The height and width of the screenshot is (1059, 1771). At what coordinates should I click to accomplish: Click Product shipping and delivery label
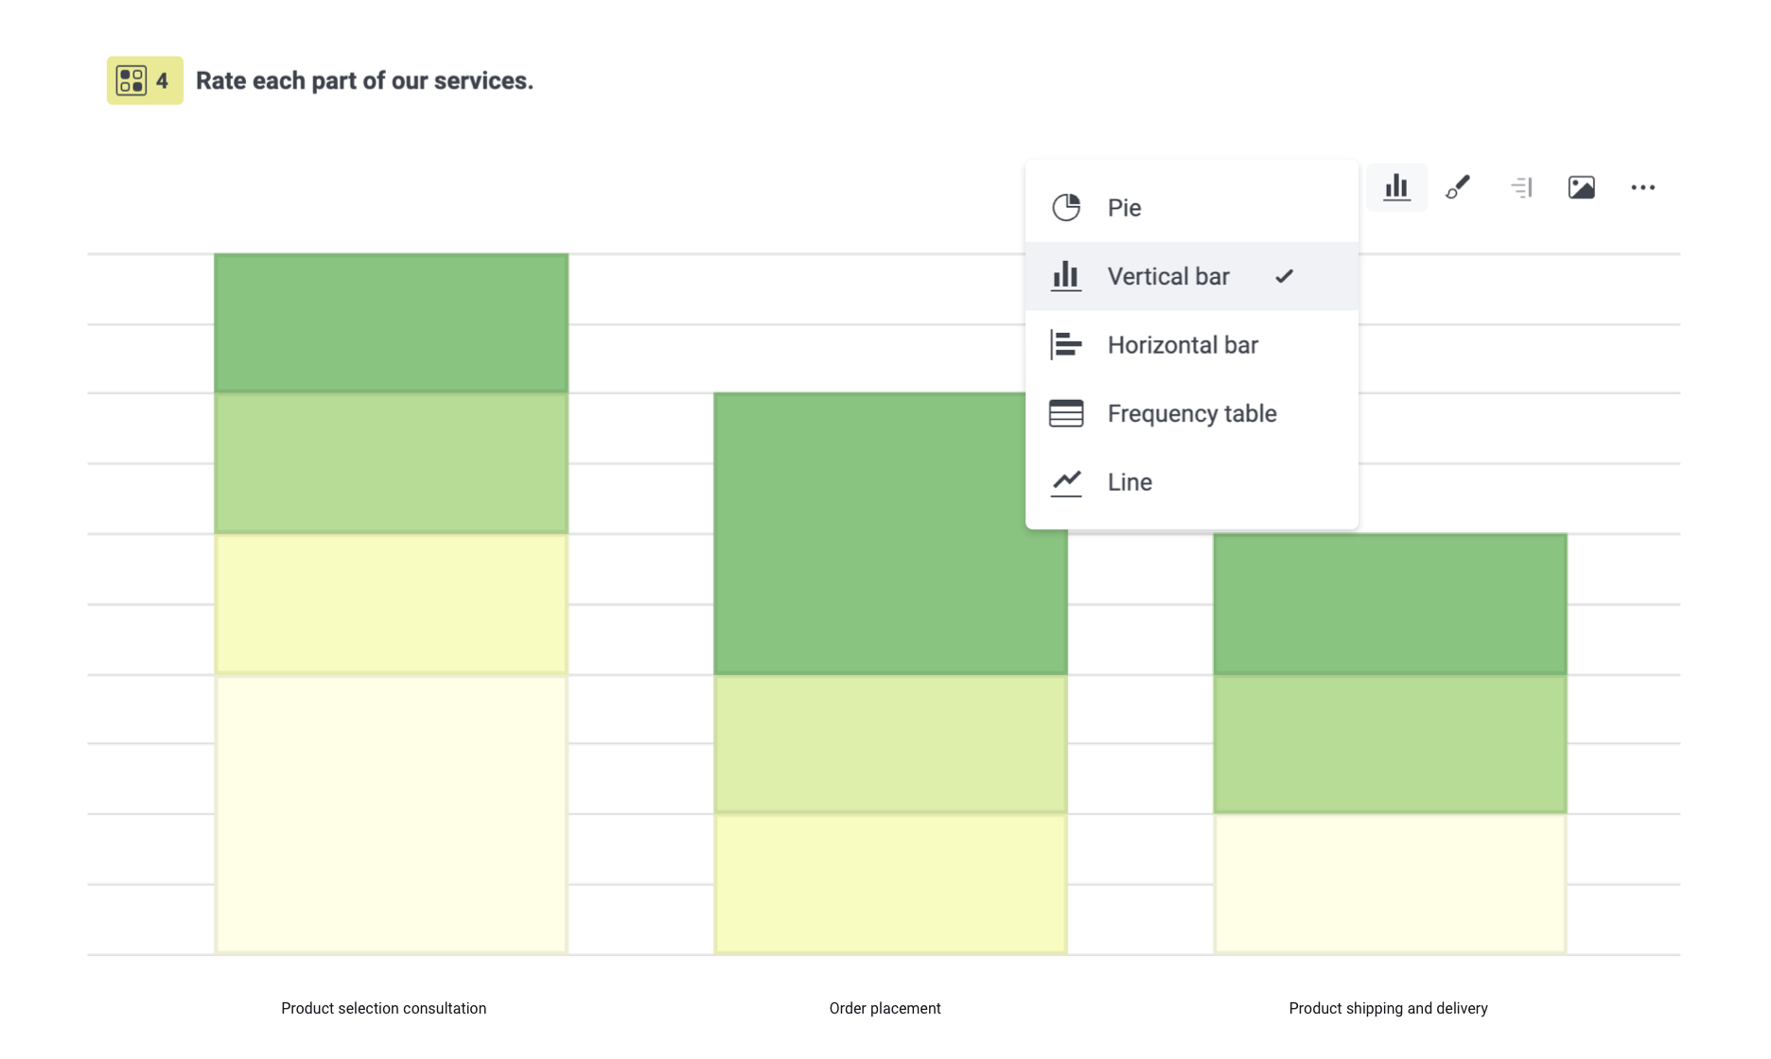(x=1388, y=1008)
